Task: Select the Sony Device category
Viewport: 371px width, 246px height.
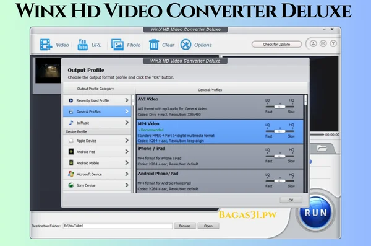Action: 97,185
